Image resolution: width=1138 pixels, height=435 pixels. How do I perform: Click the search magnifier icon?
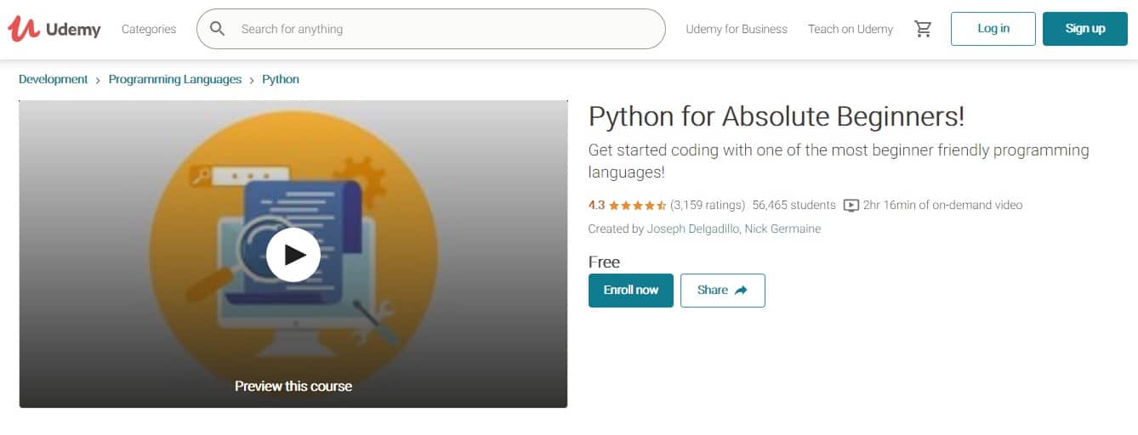coord(218,29)
